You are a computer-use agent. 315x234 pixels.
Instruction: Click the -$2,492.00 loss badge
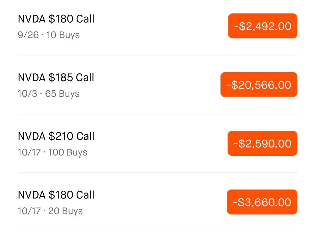pos(262,26)
